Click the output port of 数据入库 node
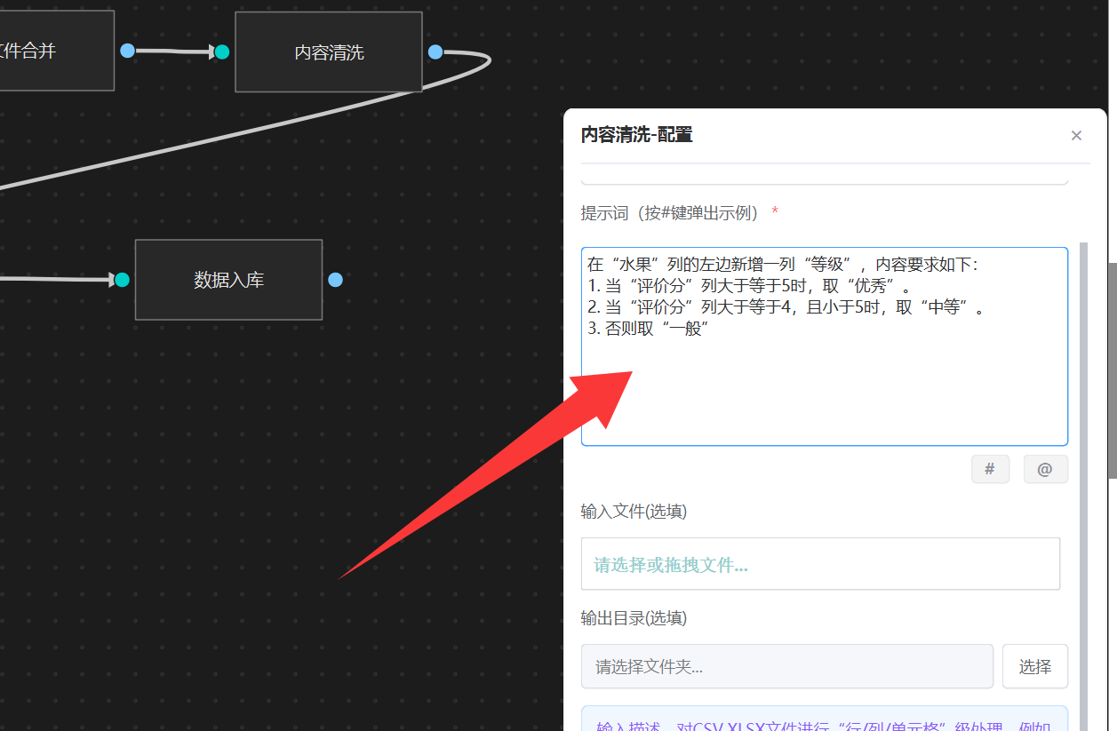Image resolution: width=1117 pixels, height=731 pixels. pyautogui.click(x=335, y=280)
